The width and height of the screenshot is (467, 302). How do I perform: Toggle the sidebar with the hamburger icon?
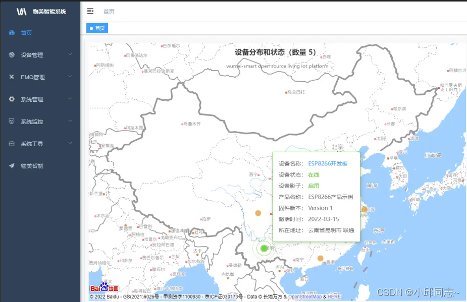[x=90, y=11]
